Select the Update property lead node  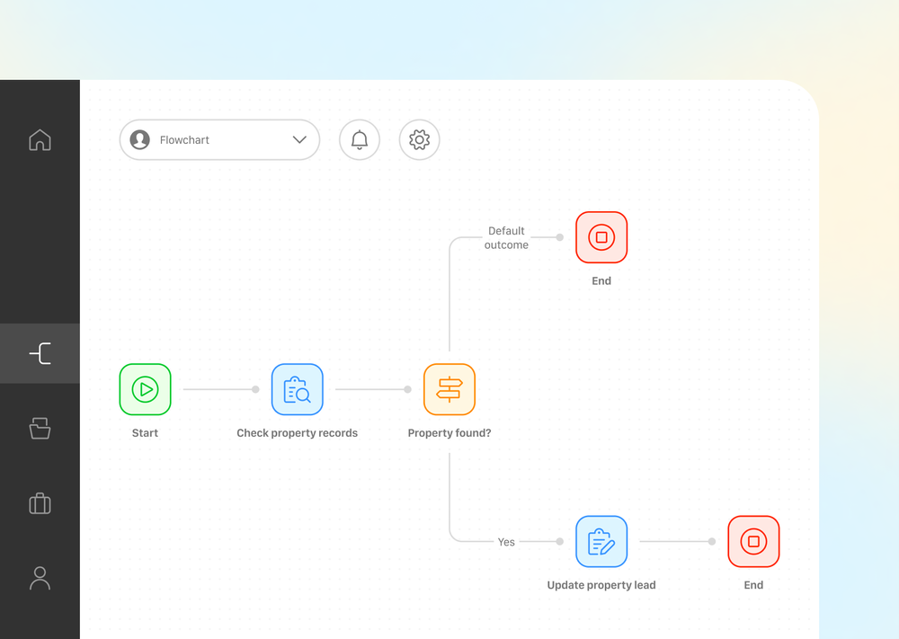[601, 542]
